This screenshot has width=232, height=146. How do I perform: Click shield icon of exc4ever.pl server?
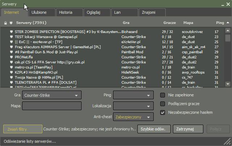pos(11,42)
